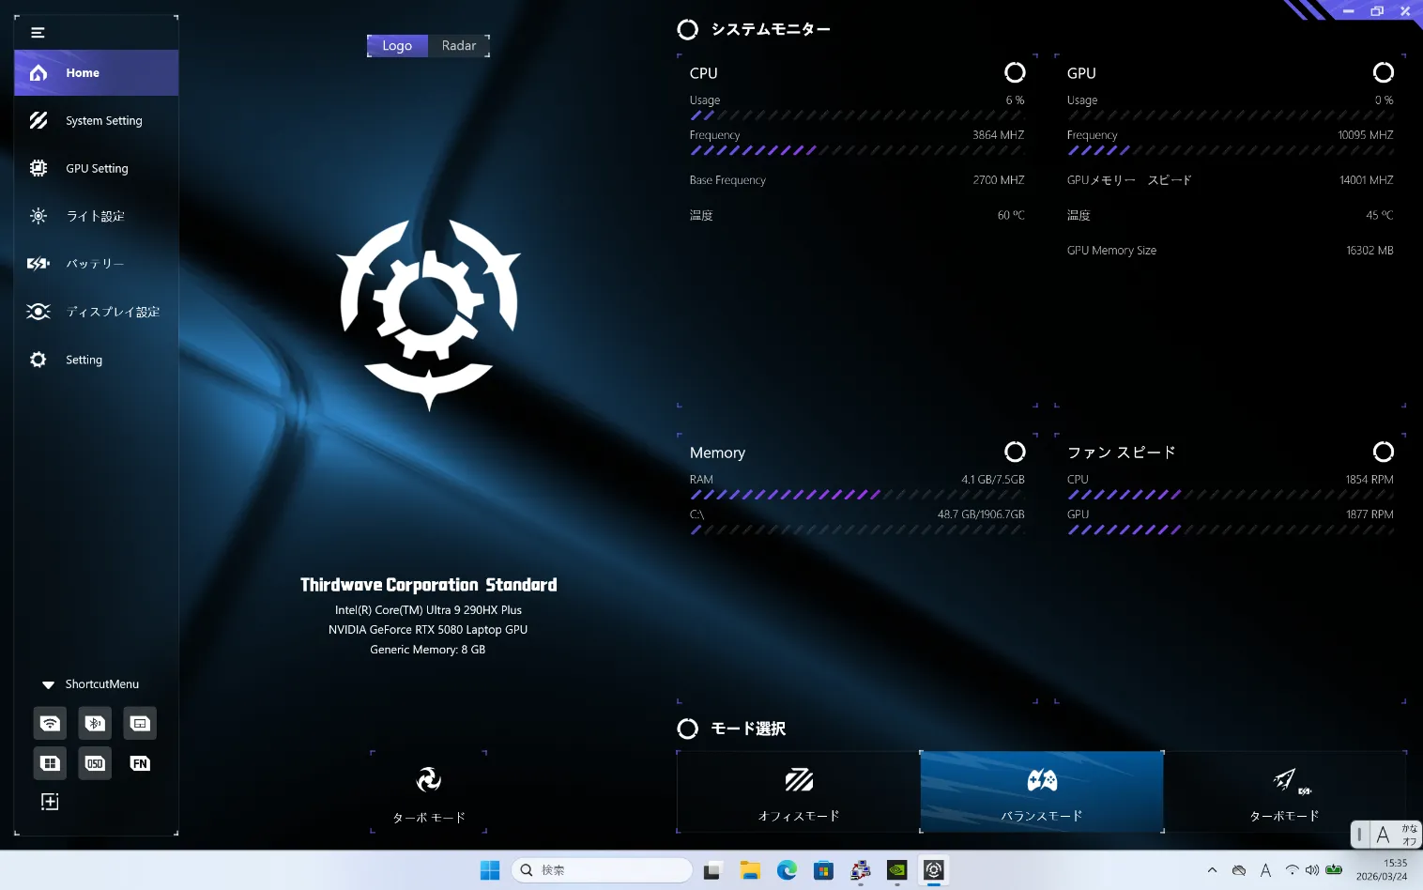Open System Setting from the sidebar
The width and height of the screenshot is (1423, 890).
(x=103, y=120)
